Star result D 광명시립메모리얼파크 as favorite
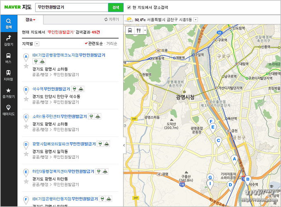The width and height of the screenshot is (281, 207). (x=26, y=154)
